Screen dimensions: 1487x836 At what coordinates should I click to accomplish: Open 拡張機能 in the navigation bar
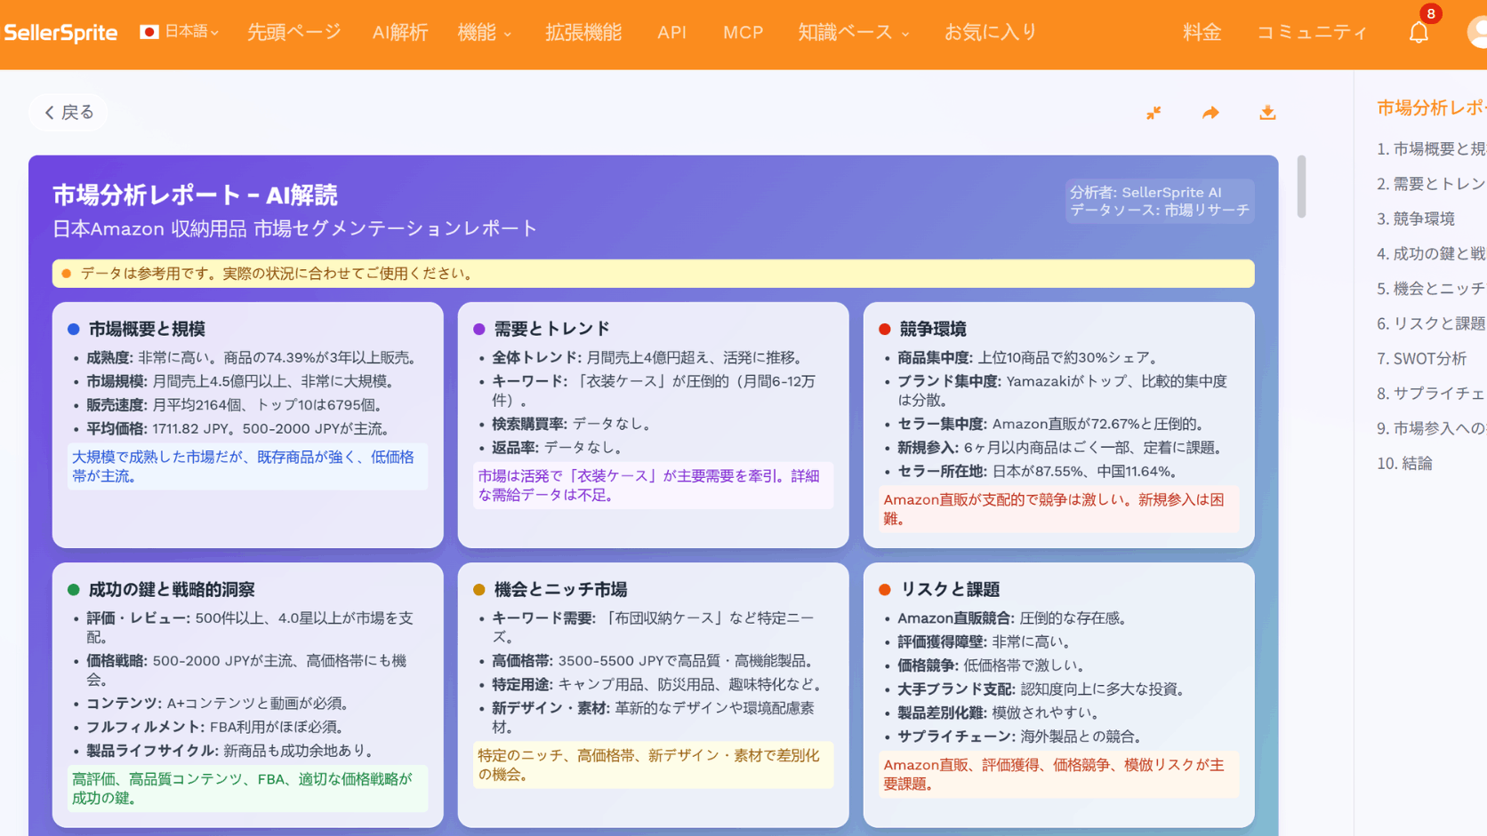pos(583,33)
